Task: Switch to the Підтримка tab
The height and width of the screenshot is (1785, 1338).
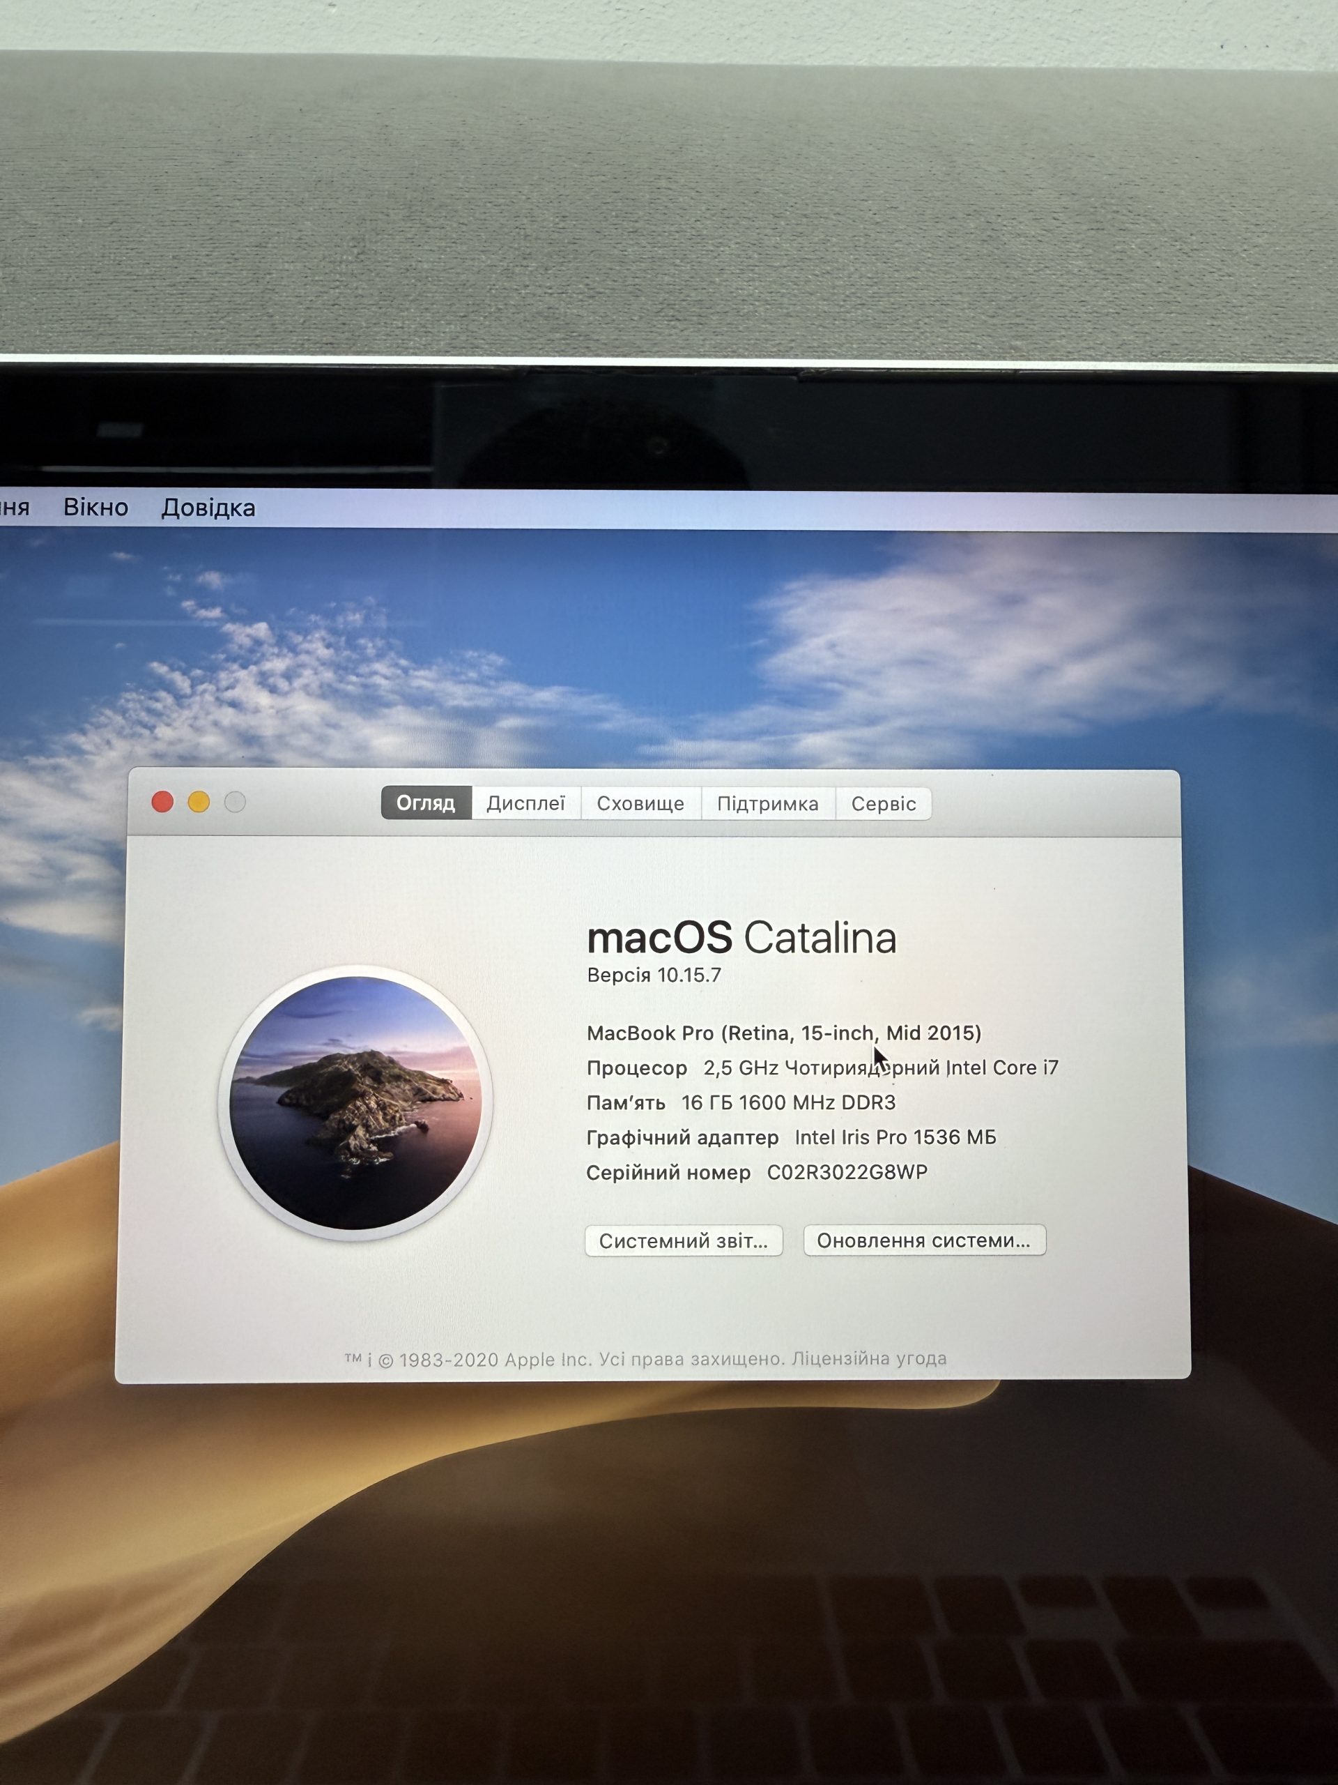Action: coord(768,804)
